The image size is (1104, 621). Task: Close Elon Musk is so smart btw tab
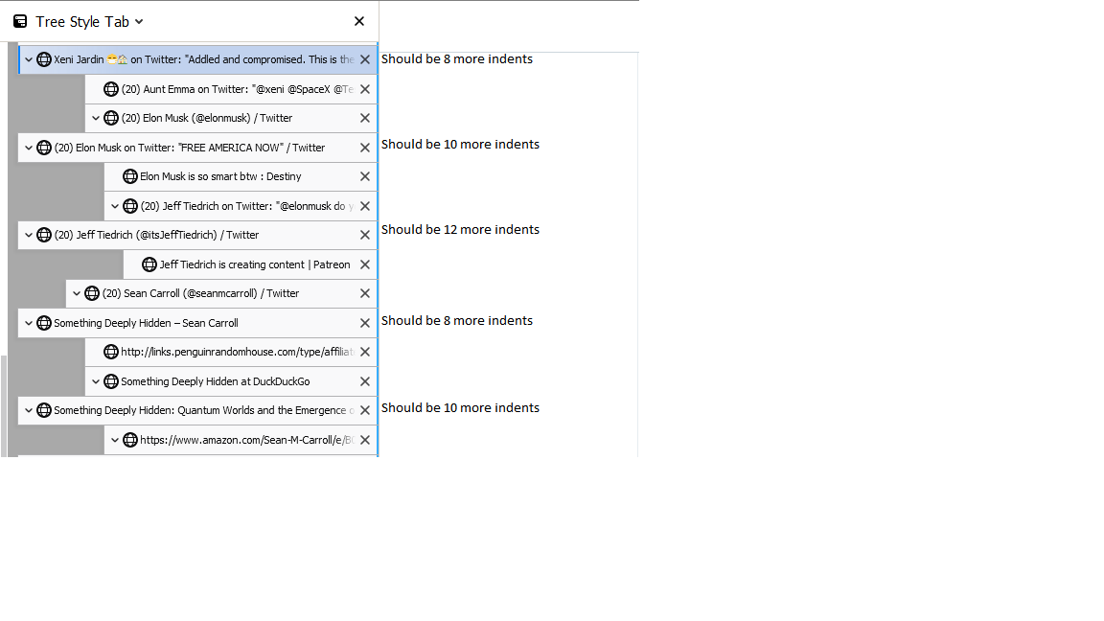tap(365, 176)
